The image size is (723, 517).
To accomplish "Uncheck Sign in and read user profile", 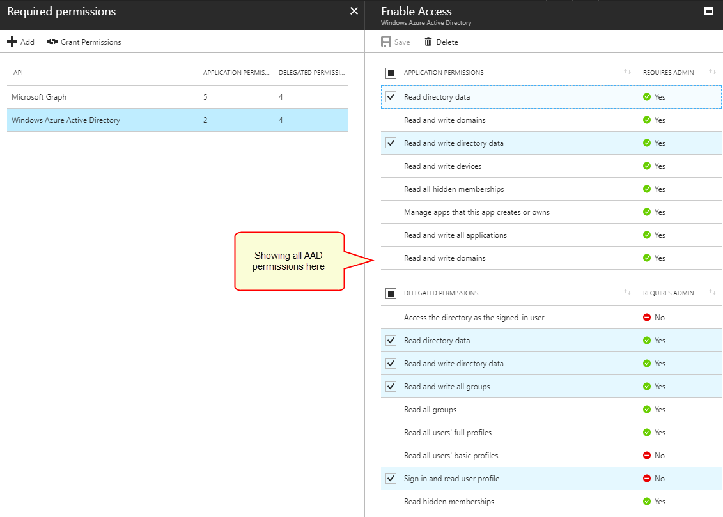I will pos(391,479).
